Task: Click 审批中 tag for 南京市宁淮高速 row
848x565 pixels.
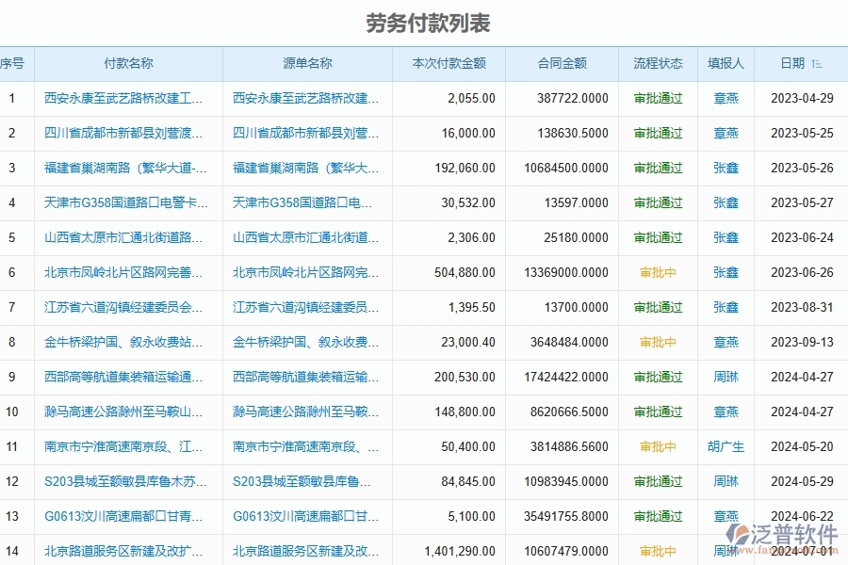Action: coord(657,446)
